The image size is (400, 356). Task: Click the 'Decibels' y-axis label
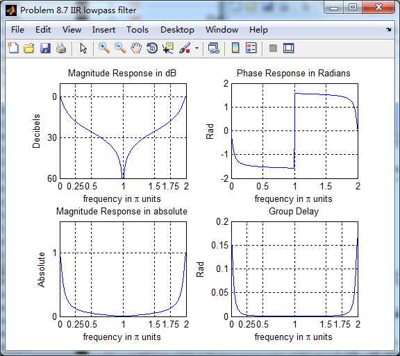tap(36, 131)
